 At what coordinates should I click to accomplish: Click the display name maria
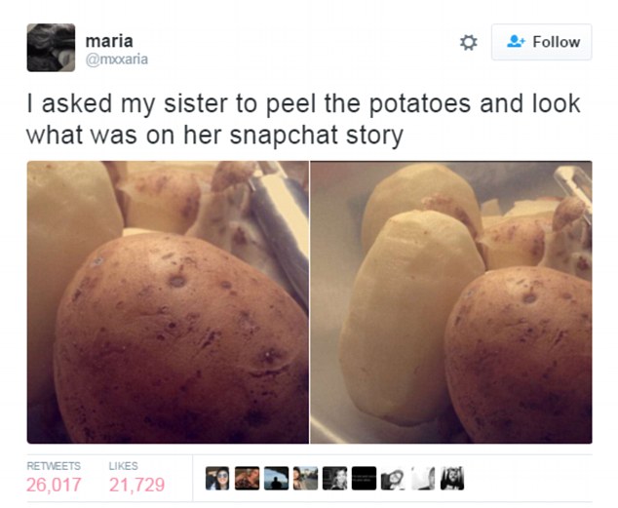click(109, 41)
